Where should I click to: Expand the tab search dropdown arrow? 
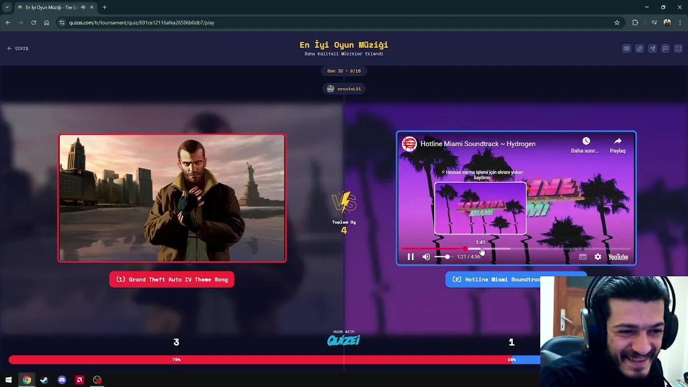7,8
